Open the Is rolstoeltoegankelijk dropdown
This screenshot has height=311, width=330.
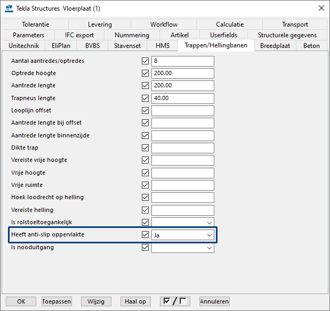(x=182, y=223)
